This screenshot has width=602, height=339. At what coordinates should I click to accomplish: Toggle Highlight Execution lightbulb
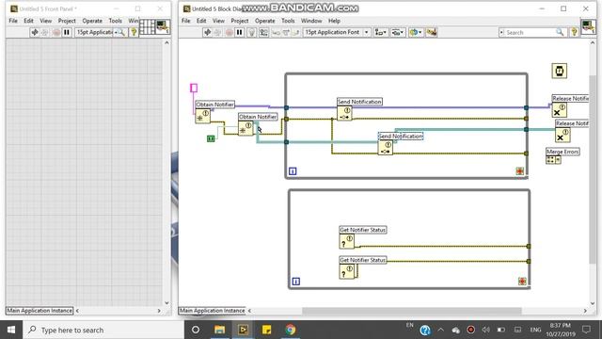click(251, 32)
